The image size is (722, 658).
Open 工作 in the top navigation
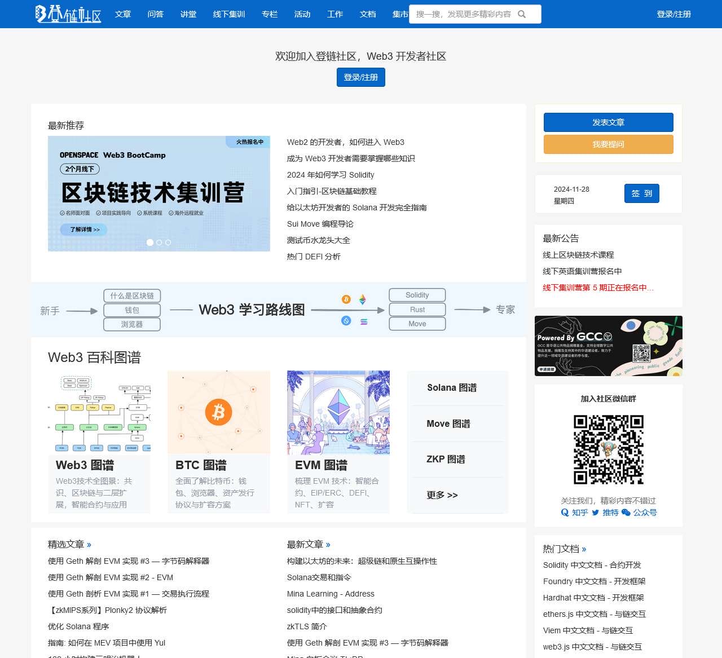click(335, 14)
